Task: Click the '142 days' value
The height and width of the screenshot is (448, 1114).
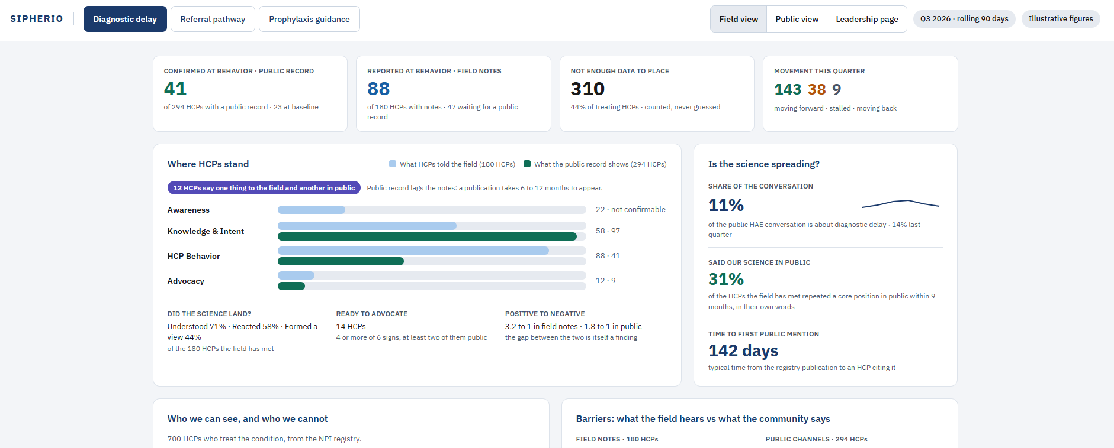Action: coord(743,350)
